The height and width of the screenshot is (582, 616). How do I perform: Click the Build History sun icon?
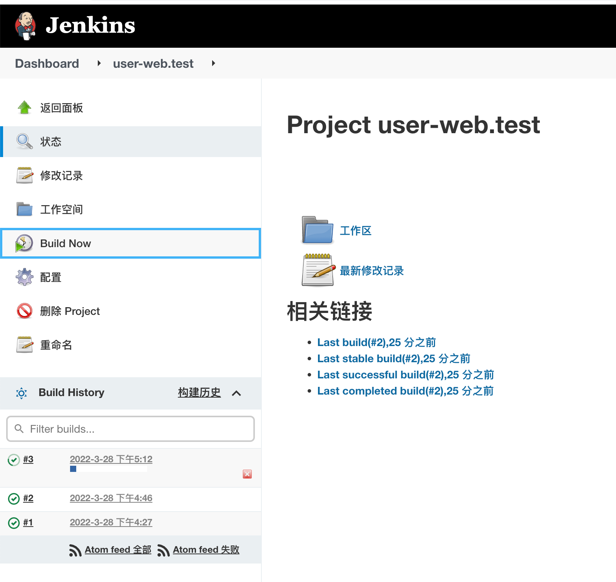pos(22,393)
